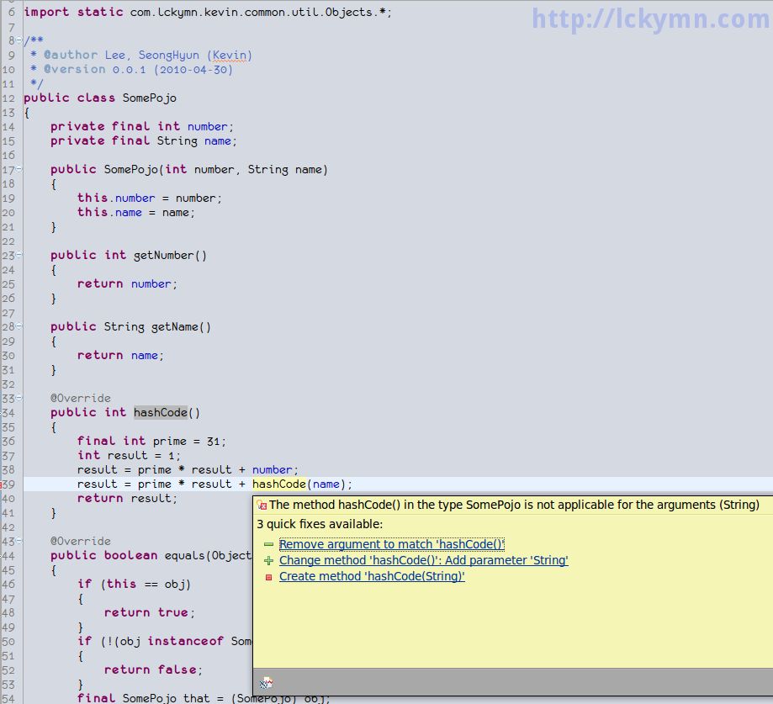This screenshot has height=704, width=773.
Task: Click 'this.number = number;' on line 19
Action: click(150, 198)
